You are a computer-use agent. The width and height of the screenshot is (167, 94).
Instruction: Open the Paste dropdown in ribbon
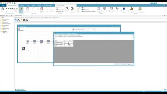pos(46,10)
